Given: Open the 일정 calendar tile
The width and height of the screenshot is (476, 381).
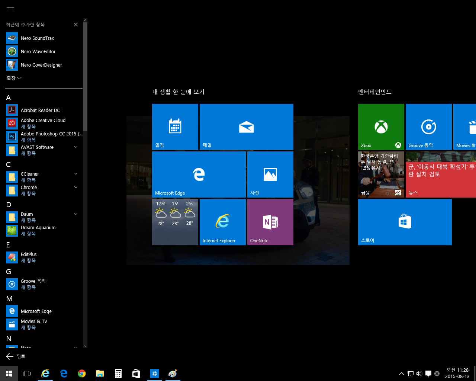Looking at the screenshot, I should click(x=175, y=127).
